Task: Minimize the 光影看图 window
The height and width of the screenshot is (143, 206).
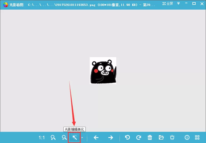Action: (186, 3)
